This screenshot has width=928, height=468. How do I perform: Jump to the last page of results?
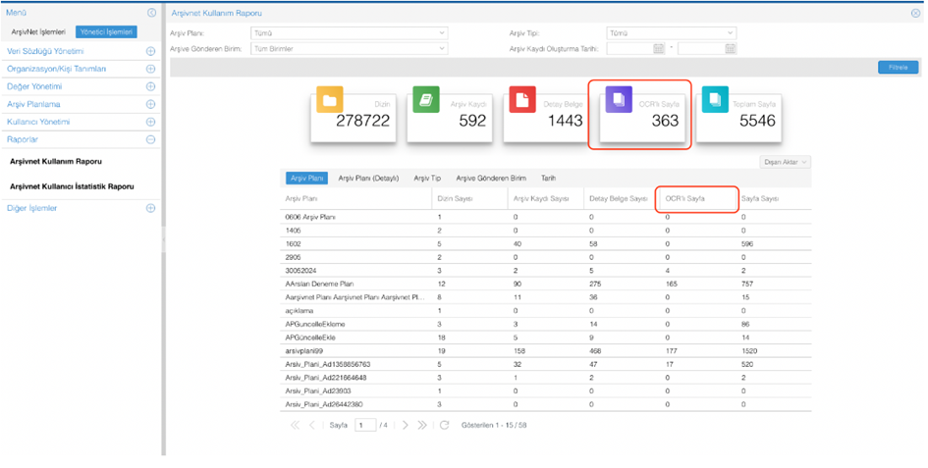coord(422,426)
